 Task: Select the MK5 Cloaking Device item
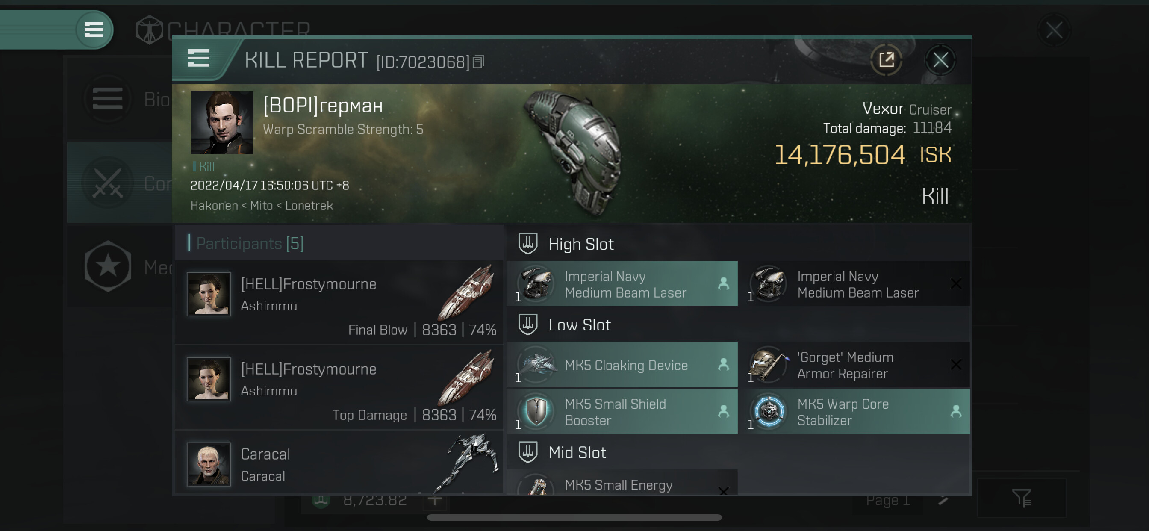622,365
